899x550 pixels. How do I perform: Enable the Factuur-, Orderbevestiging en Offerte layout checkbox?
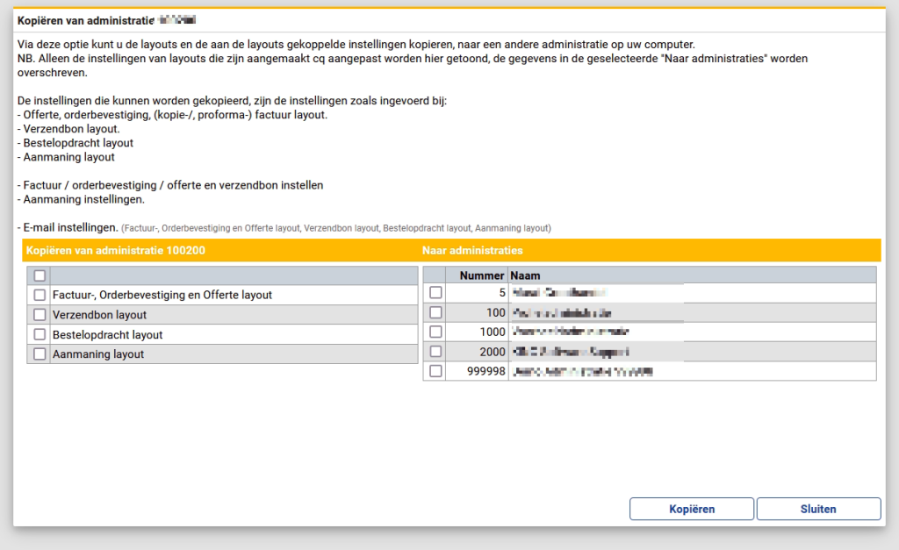(x=39, y=296)
